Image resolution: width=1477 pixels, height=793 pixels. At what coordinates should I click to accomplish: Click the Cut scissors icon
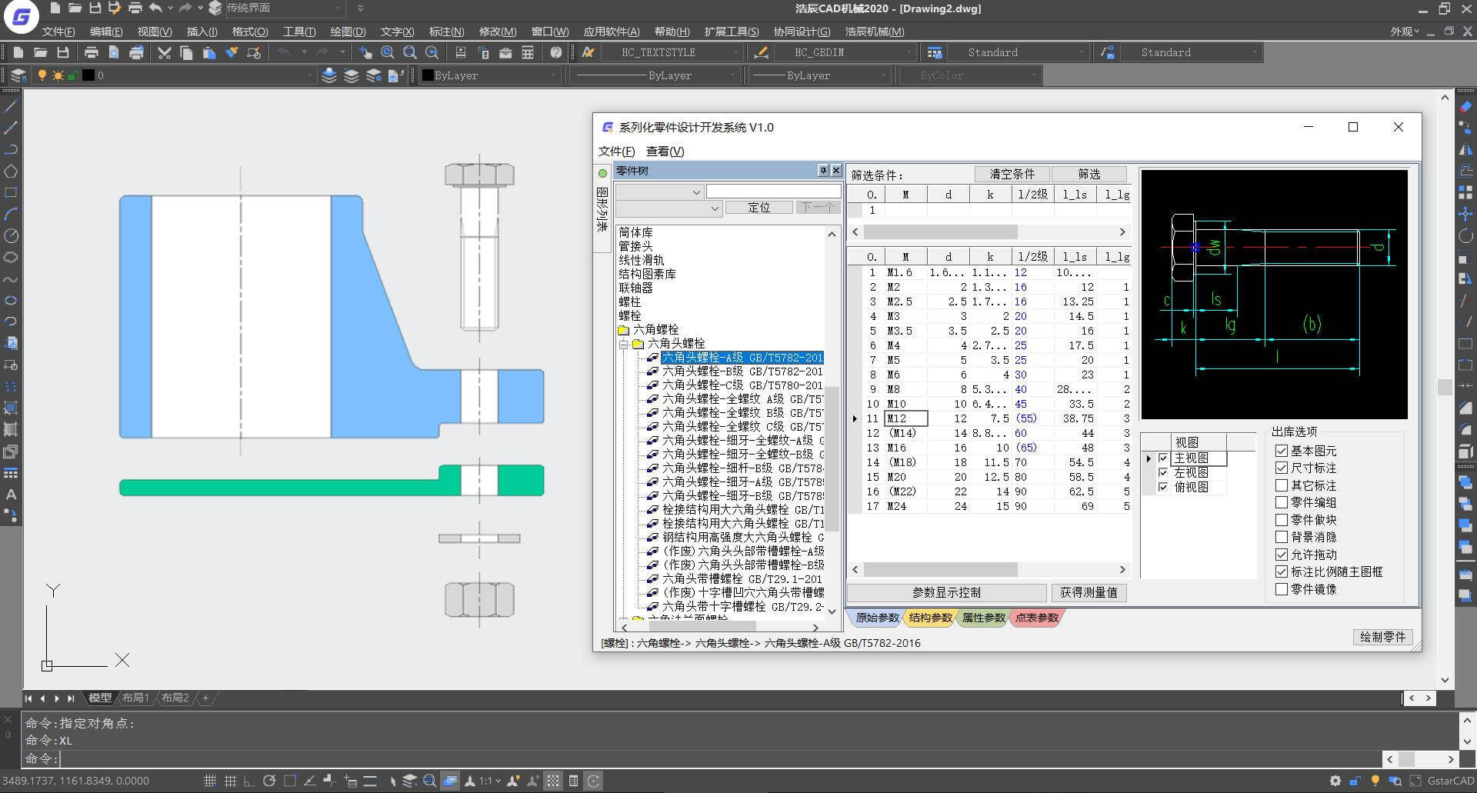164,52
